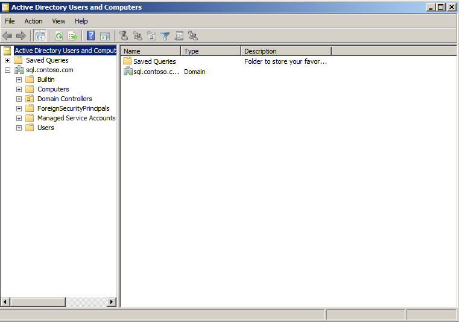Click the Computers folder icon
The height and width of the screenshot is (322, 459).
pos(30,89)
